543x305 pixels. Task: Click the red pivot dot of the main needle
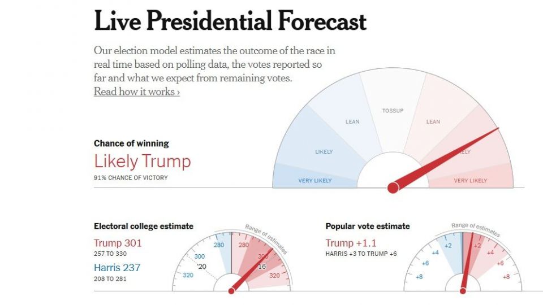(393, 188)
